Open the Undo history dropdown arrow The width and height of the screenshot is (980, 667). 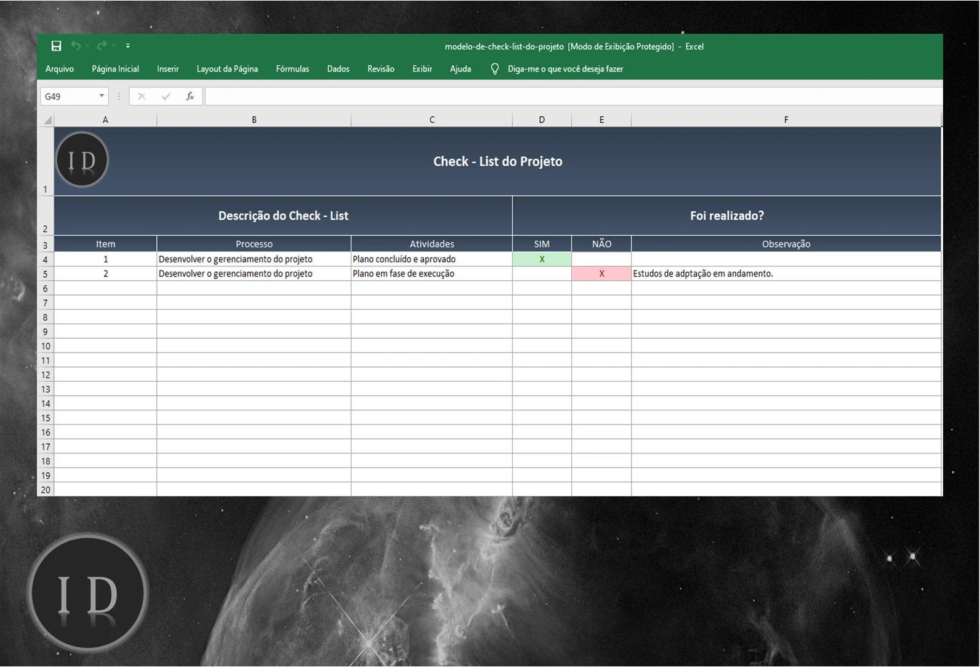pyautogui.click(x=87, y=46)
